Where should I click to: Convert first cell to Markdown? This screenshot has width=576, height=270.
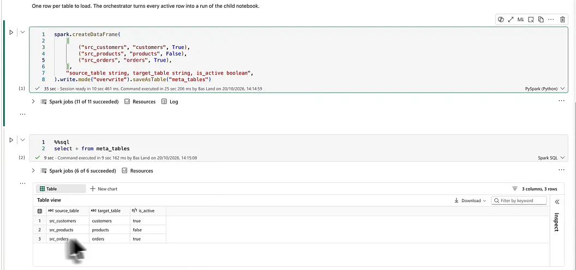pos(520,20)
